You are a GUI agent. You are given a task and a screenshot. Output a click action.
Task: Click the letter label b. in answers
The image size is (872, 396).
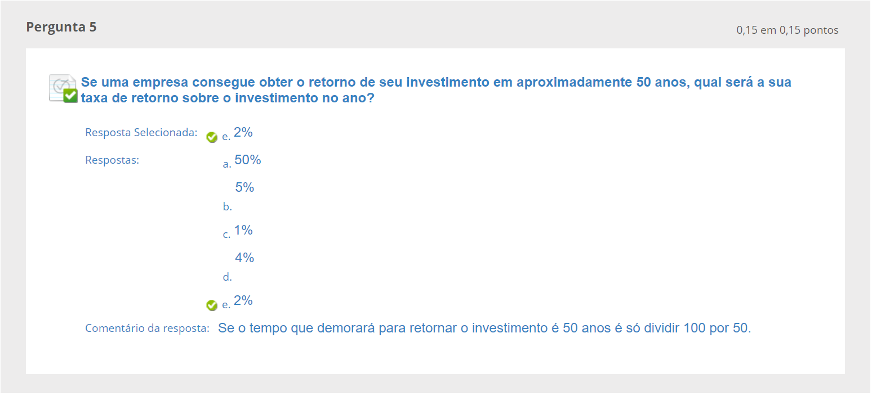click(227, 207)
